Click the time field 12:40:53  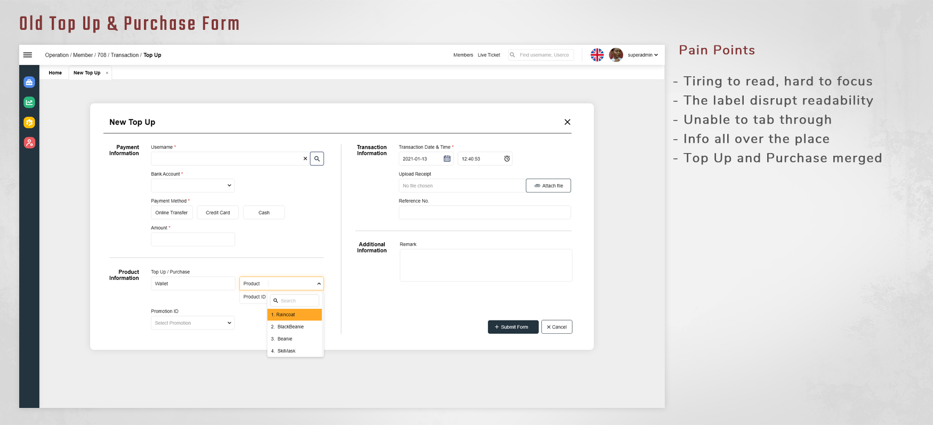click(x=485, y=158)
